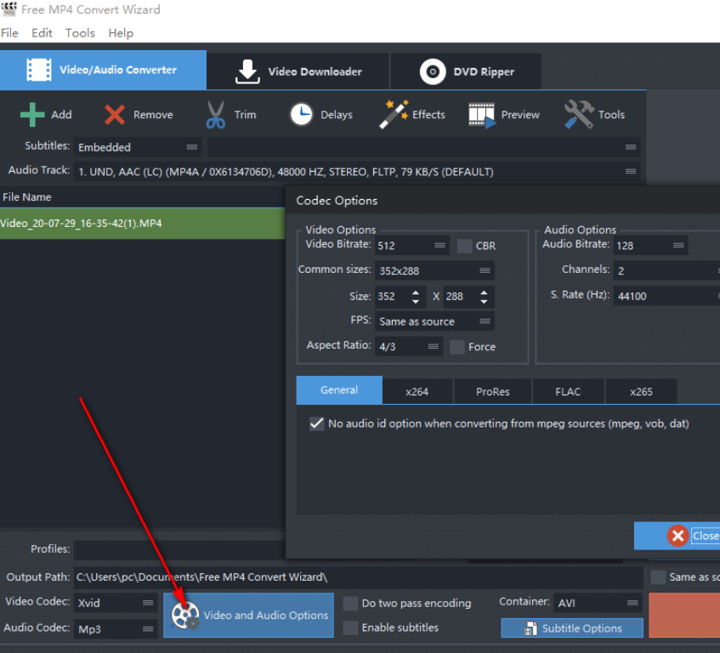Click Video and Audio Options button

pyautogui.click(x=248, y=616)
